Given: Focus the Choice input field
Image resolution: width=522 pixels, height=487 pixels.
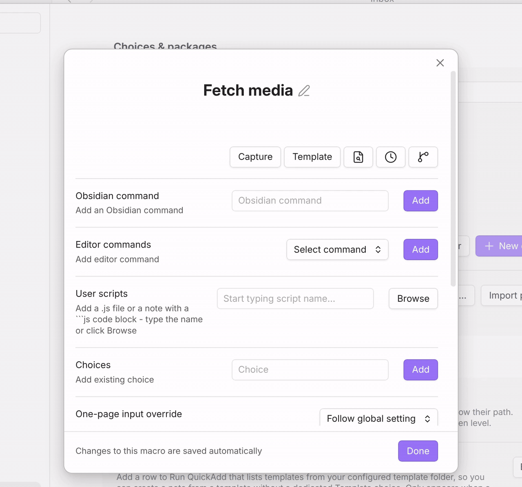Looking at the screenshot, I should click(x=310, y=370).
